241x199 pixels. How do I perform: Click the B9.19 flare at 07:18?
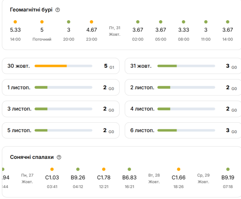(x=228, y=178)
